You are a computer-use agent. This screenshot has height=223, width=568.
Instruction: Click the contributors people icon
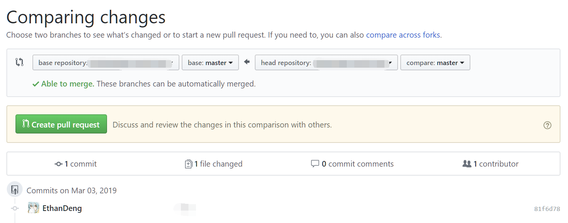tap(467, 164)
